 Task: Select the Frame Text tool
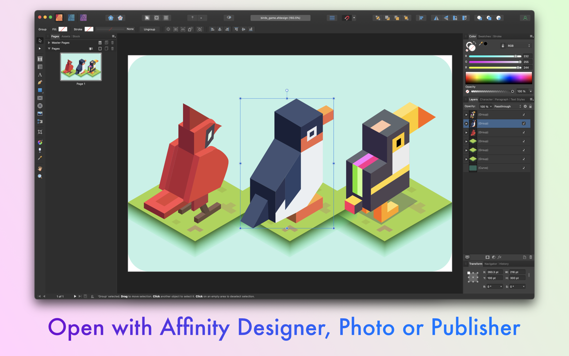coord(40,59)
